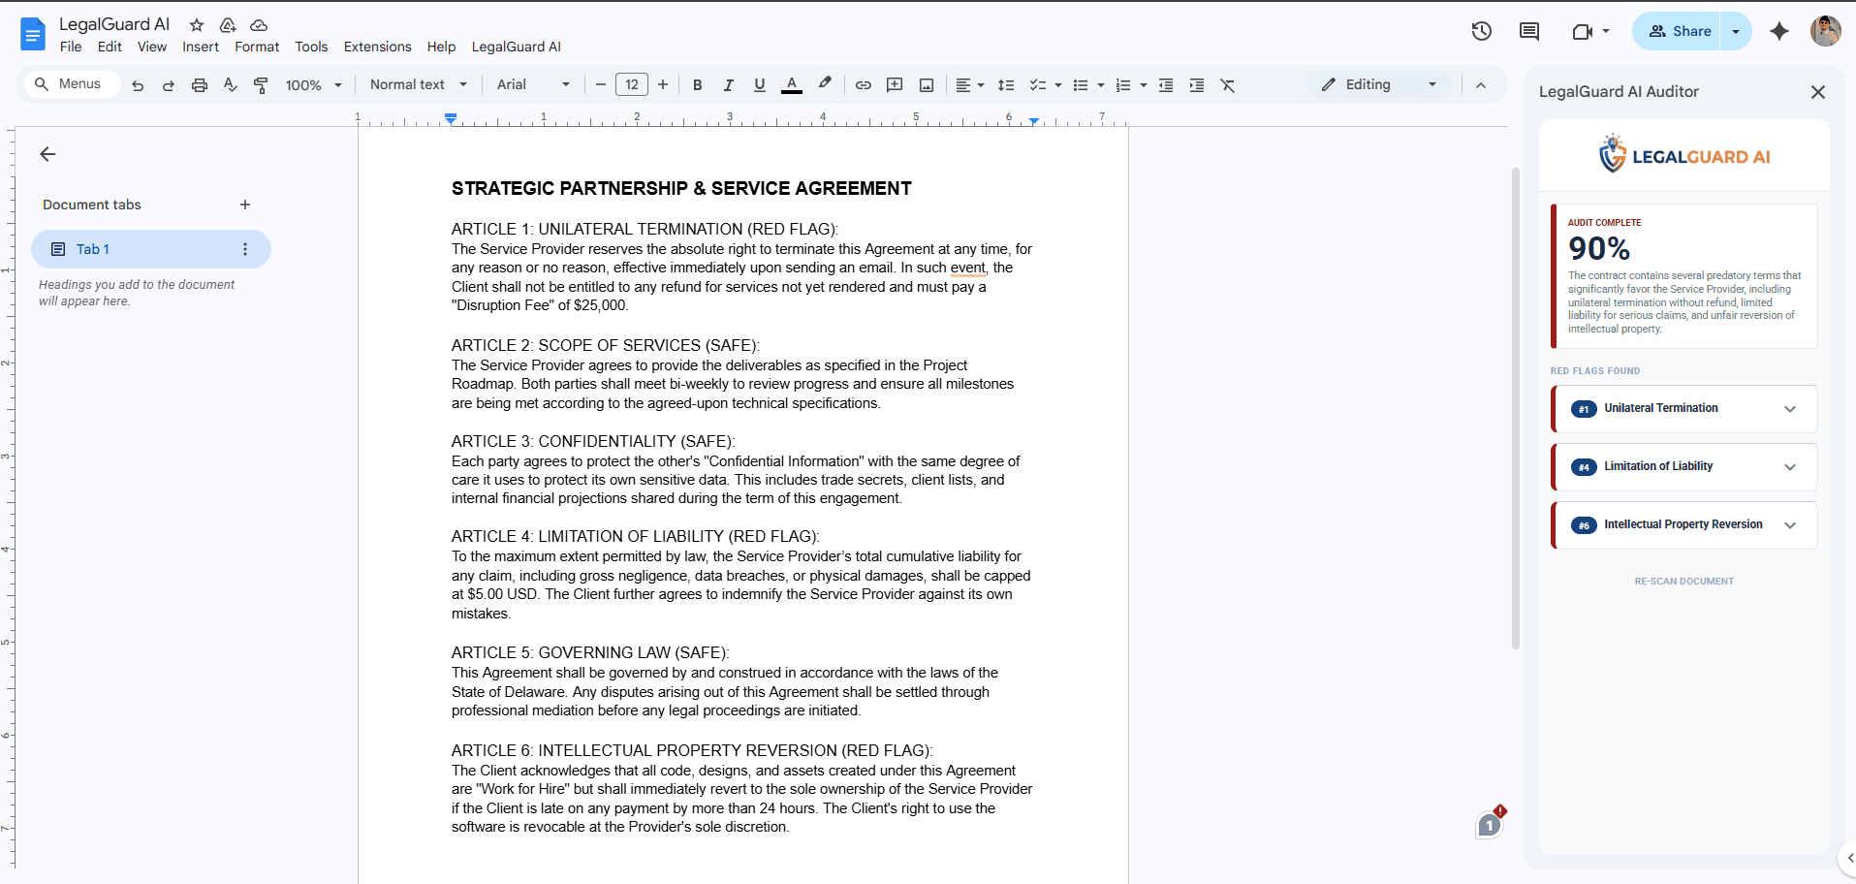Screen dimensions: 1856x884
Task: Insert an image from the toolbar
Action: click(x=927, y=85)
